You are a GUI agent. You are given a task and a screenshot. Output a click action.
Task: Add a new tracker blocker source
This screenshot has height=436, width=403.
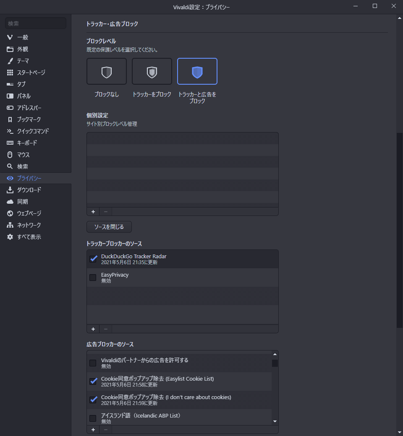(x=93, y=329)
